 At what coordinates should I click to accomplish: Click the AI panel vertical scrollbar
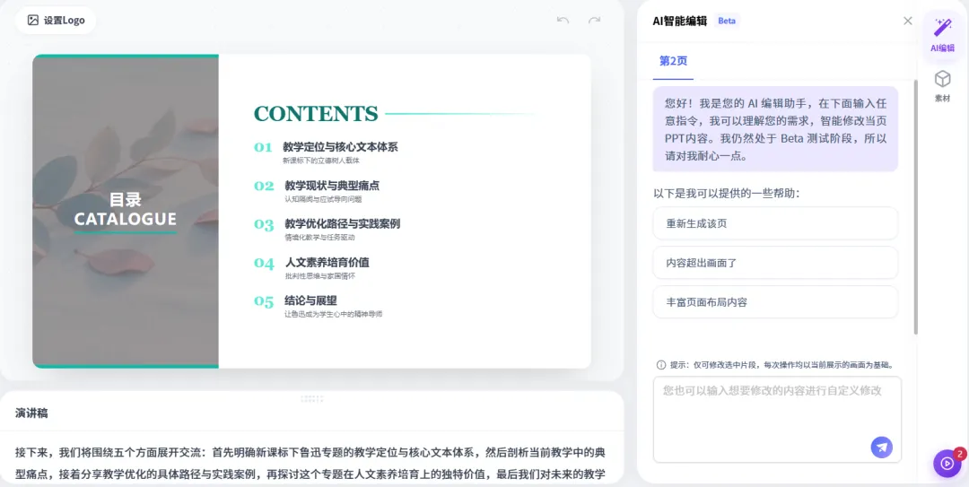click(x=915, y=207)
